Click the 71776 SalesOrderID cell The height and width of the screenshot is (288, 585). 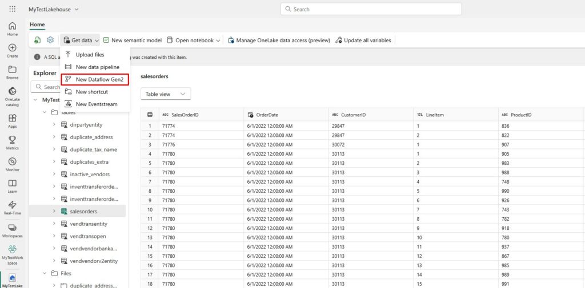point(202,144)
